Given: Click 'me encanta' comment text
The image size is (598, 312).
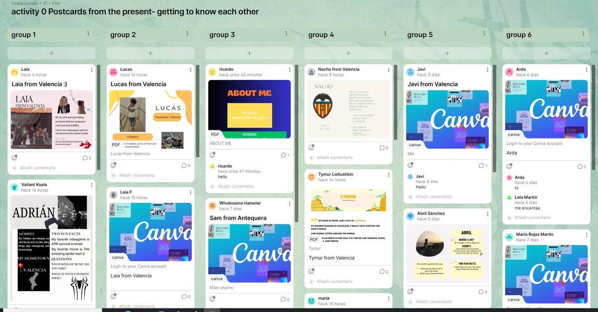Looking at the screenshot, I should click(527, 208).
